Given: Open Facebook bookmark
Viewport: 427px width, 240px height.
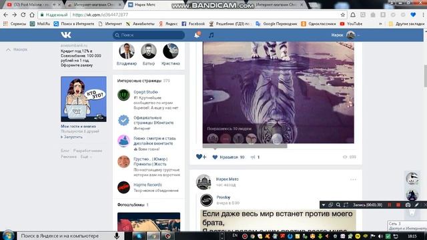Looking at the screenshot, I should pyautogui.click(x=193, y=24).
